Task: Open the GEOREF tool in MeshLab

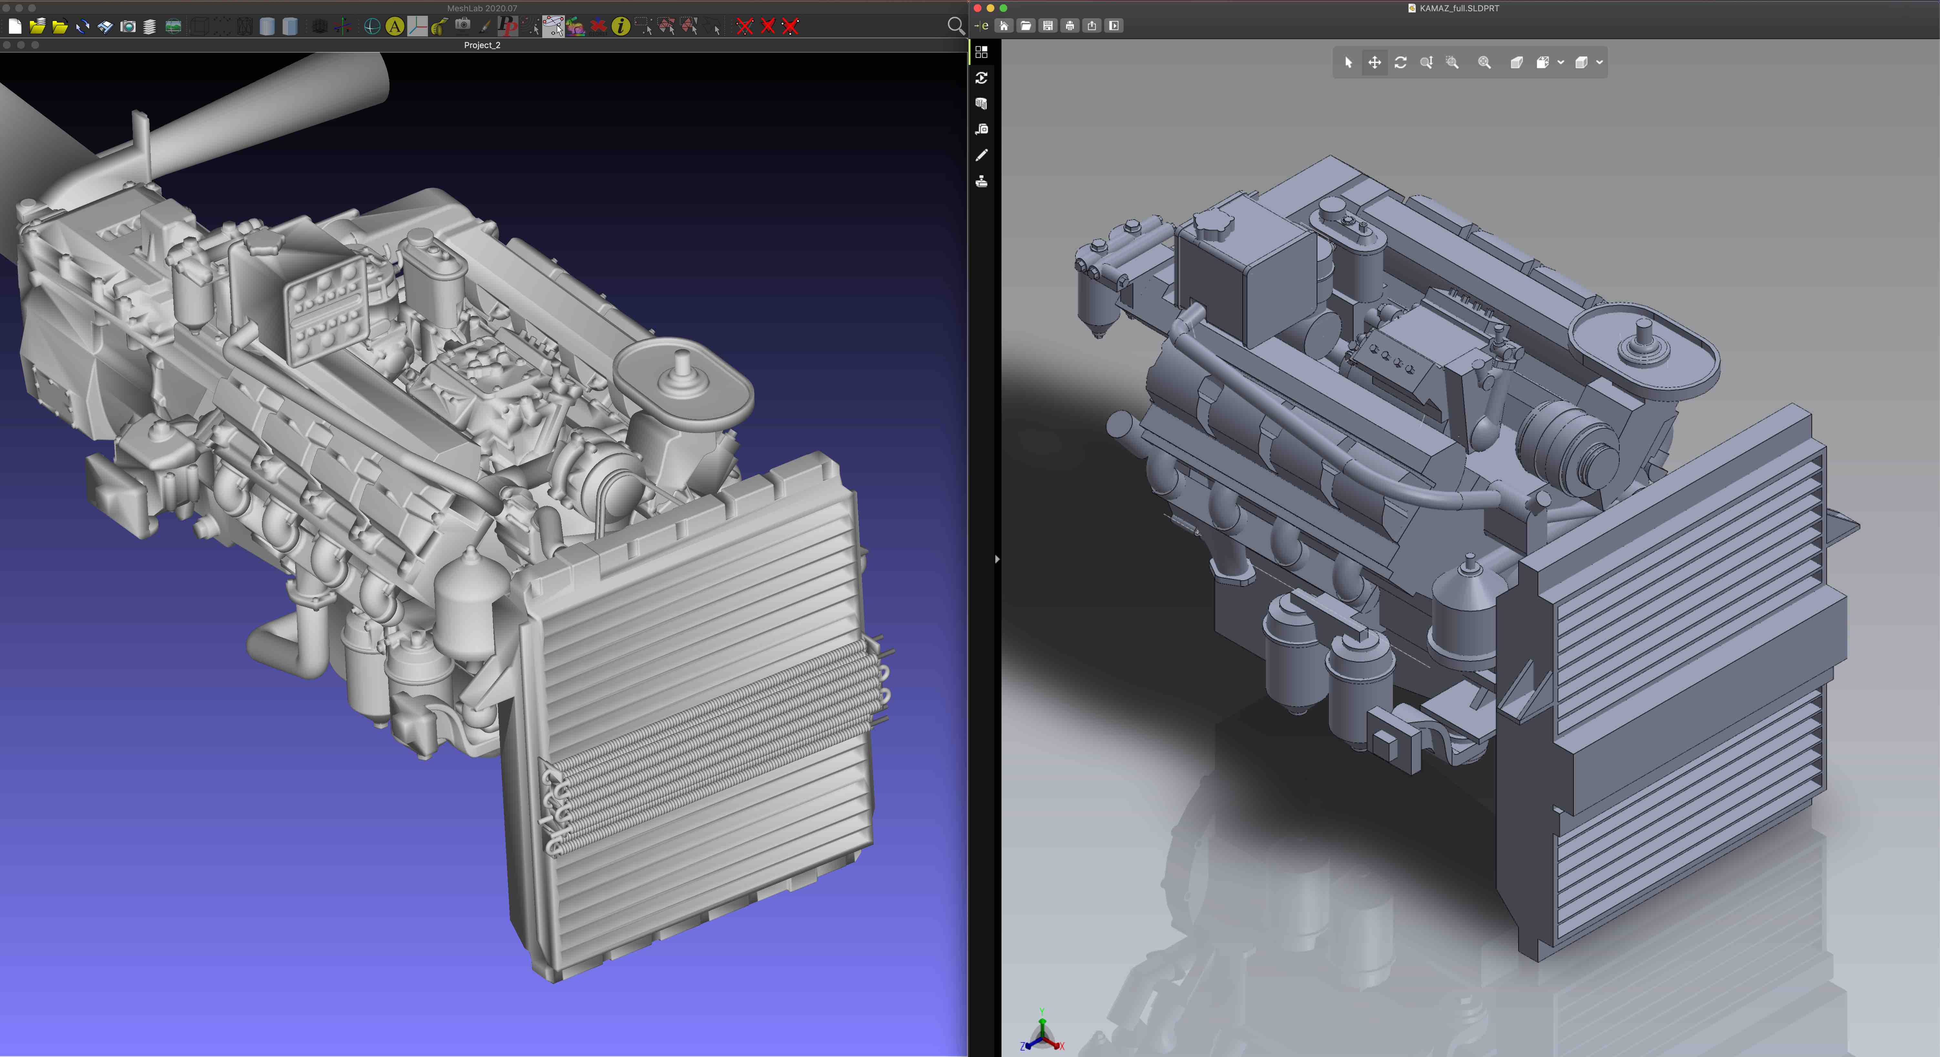Action: coord(599,26)
